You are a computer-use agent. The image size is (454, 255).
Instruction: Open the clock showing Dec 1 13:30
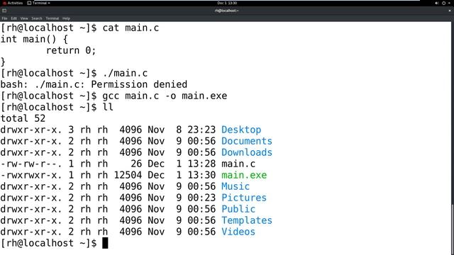click(x=227, y=3)
